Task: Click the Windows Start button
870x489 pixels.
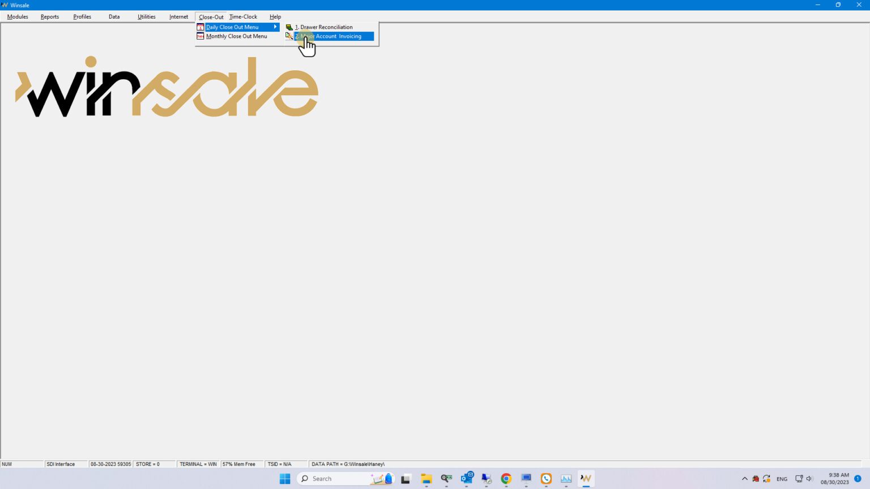Action: click(285, 479)
